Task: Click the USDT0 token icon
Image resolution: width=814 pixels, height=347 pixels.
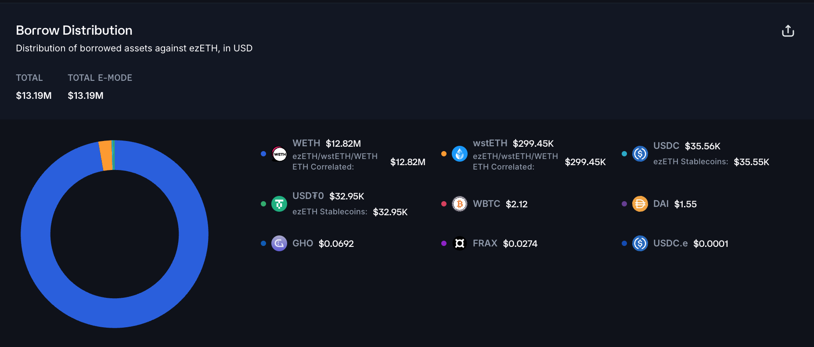Action: tap(279, 204)
